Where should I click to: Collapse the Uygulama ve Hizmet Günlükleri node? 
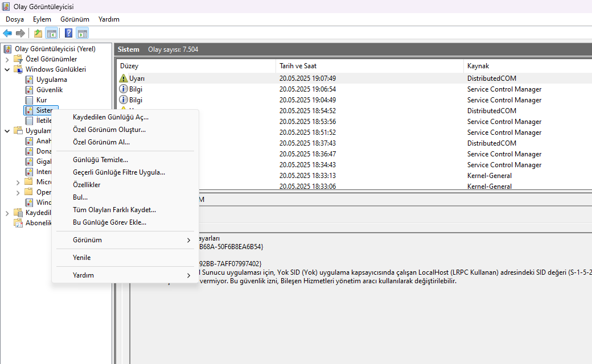pyautogui.click(x=7, y=131)
